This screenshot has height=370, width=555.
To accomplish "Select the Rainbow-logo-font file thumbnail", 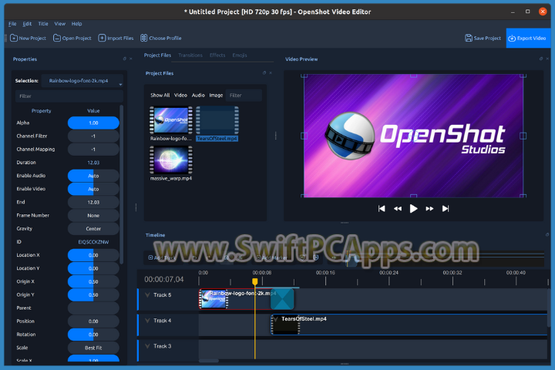I will coord(171,120).
